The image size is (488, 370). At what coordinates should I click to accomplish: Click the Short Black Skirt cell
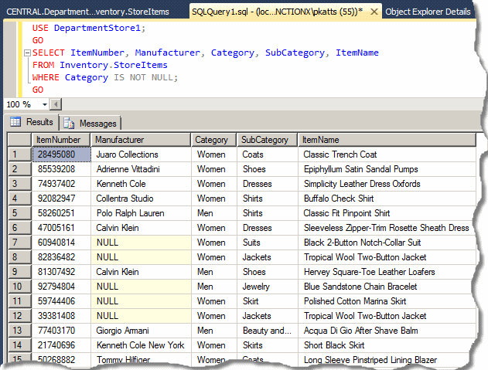(387, 345)
